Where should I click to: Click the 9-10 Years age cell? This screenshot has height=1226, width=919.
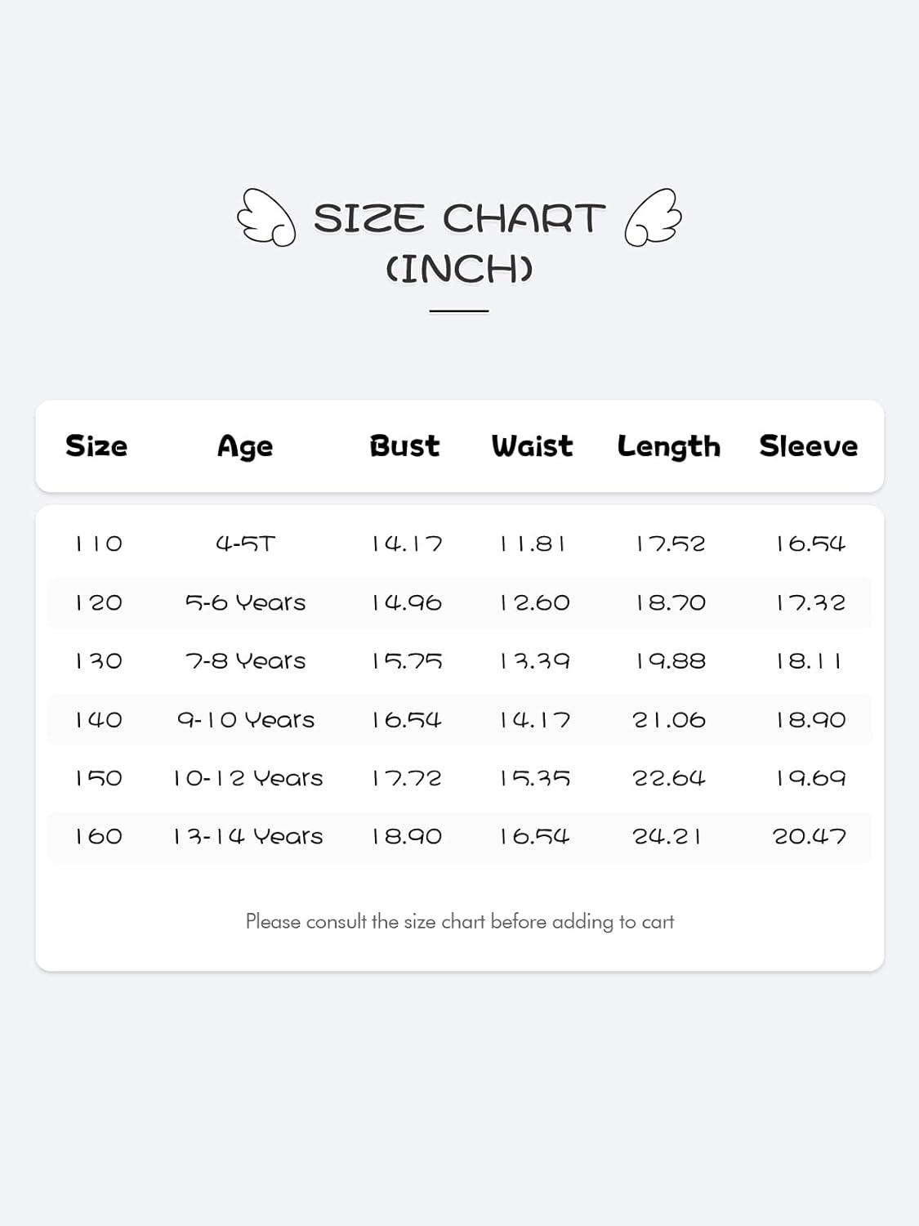(x=246, y=720)
